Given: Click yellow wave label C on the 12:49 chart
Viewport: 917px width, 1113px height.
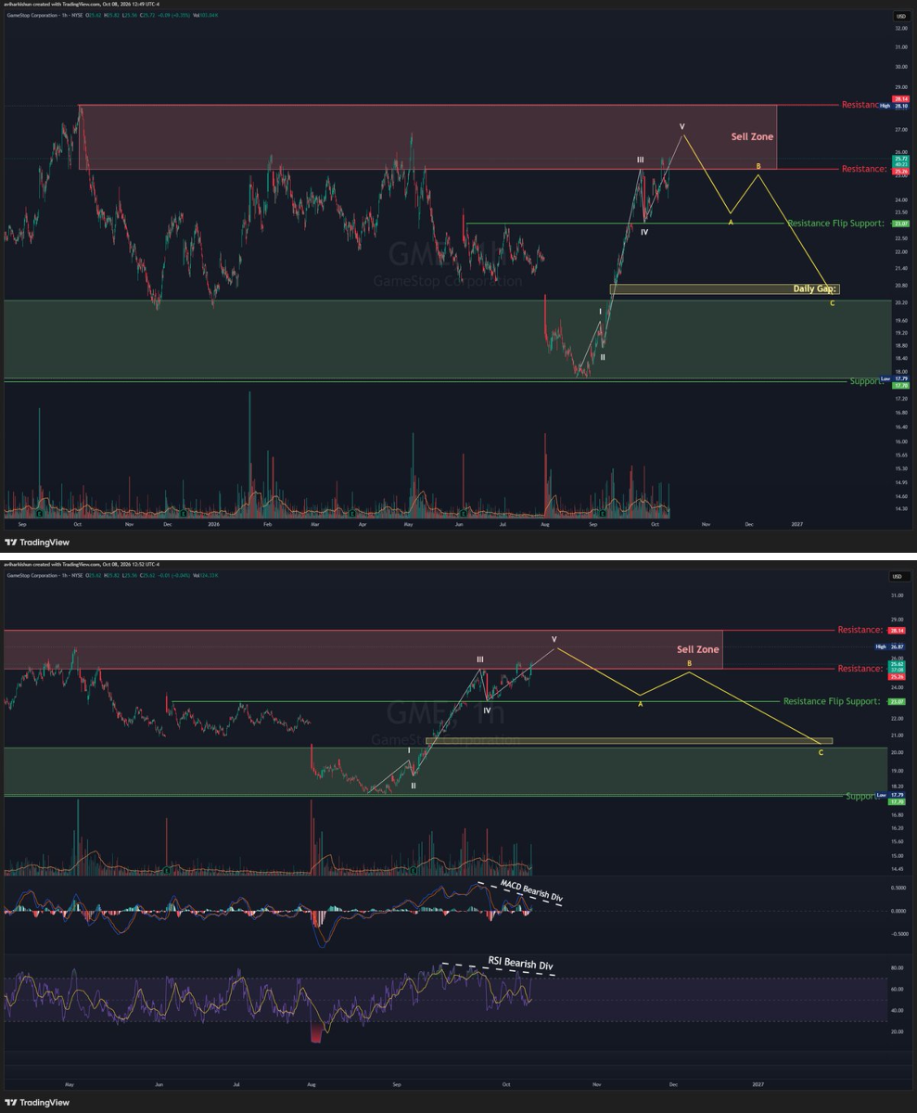Looking at the screenshot, I should (832, 303).
